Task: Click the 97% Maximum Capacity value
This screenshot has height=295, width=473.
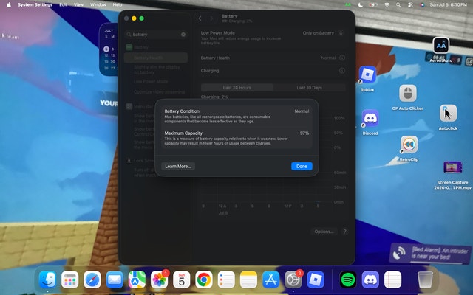Action: [x=304, y=133]
